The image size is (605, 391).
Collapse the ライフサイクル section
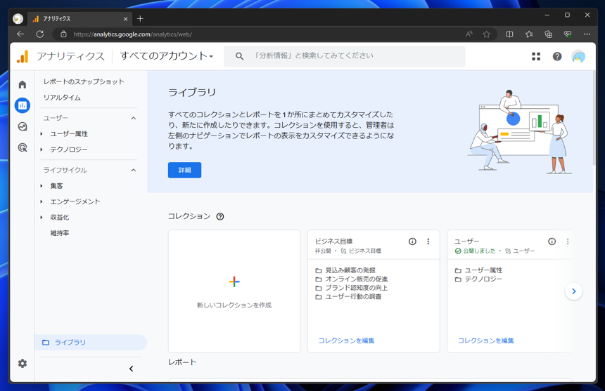pos(134,170)
